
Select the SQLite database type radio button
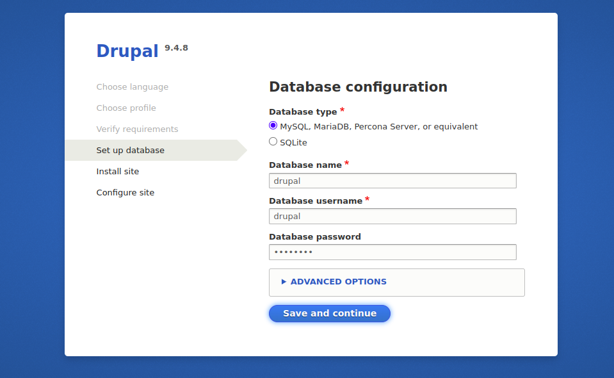[x=273, y=142]
